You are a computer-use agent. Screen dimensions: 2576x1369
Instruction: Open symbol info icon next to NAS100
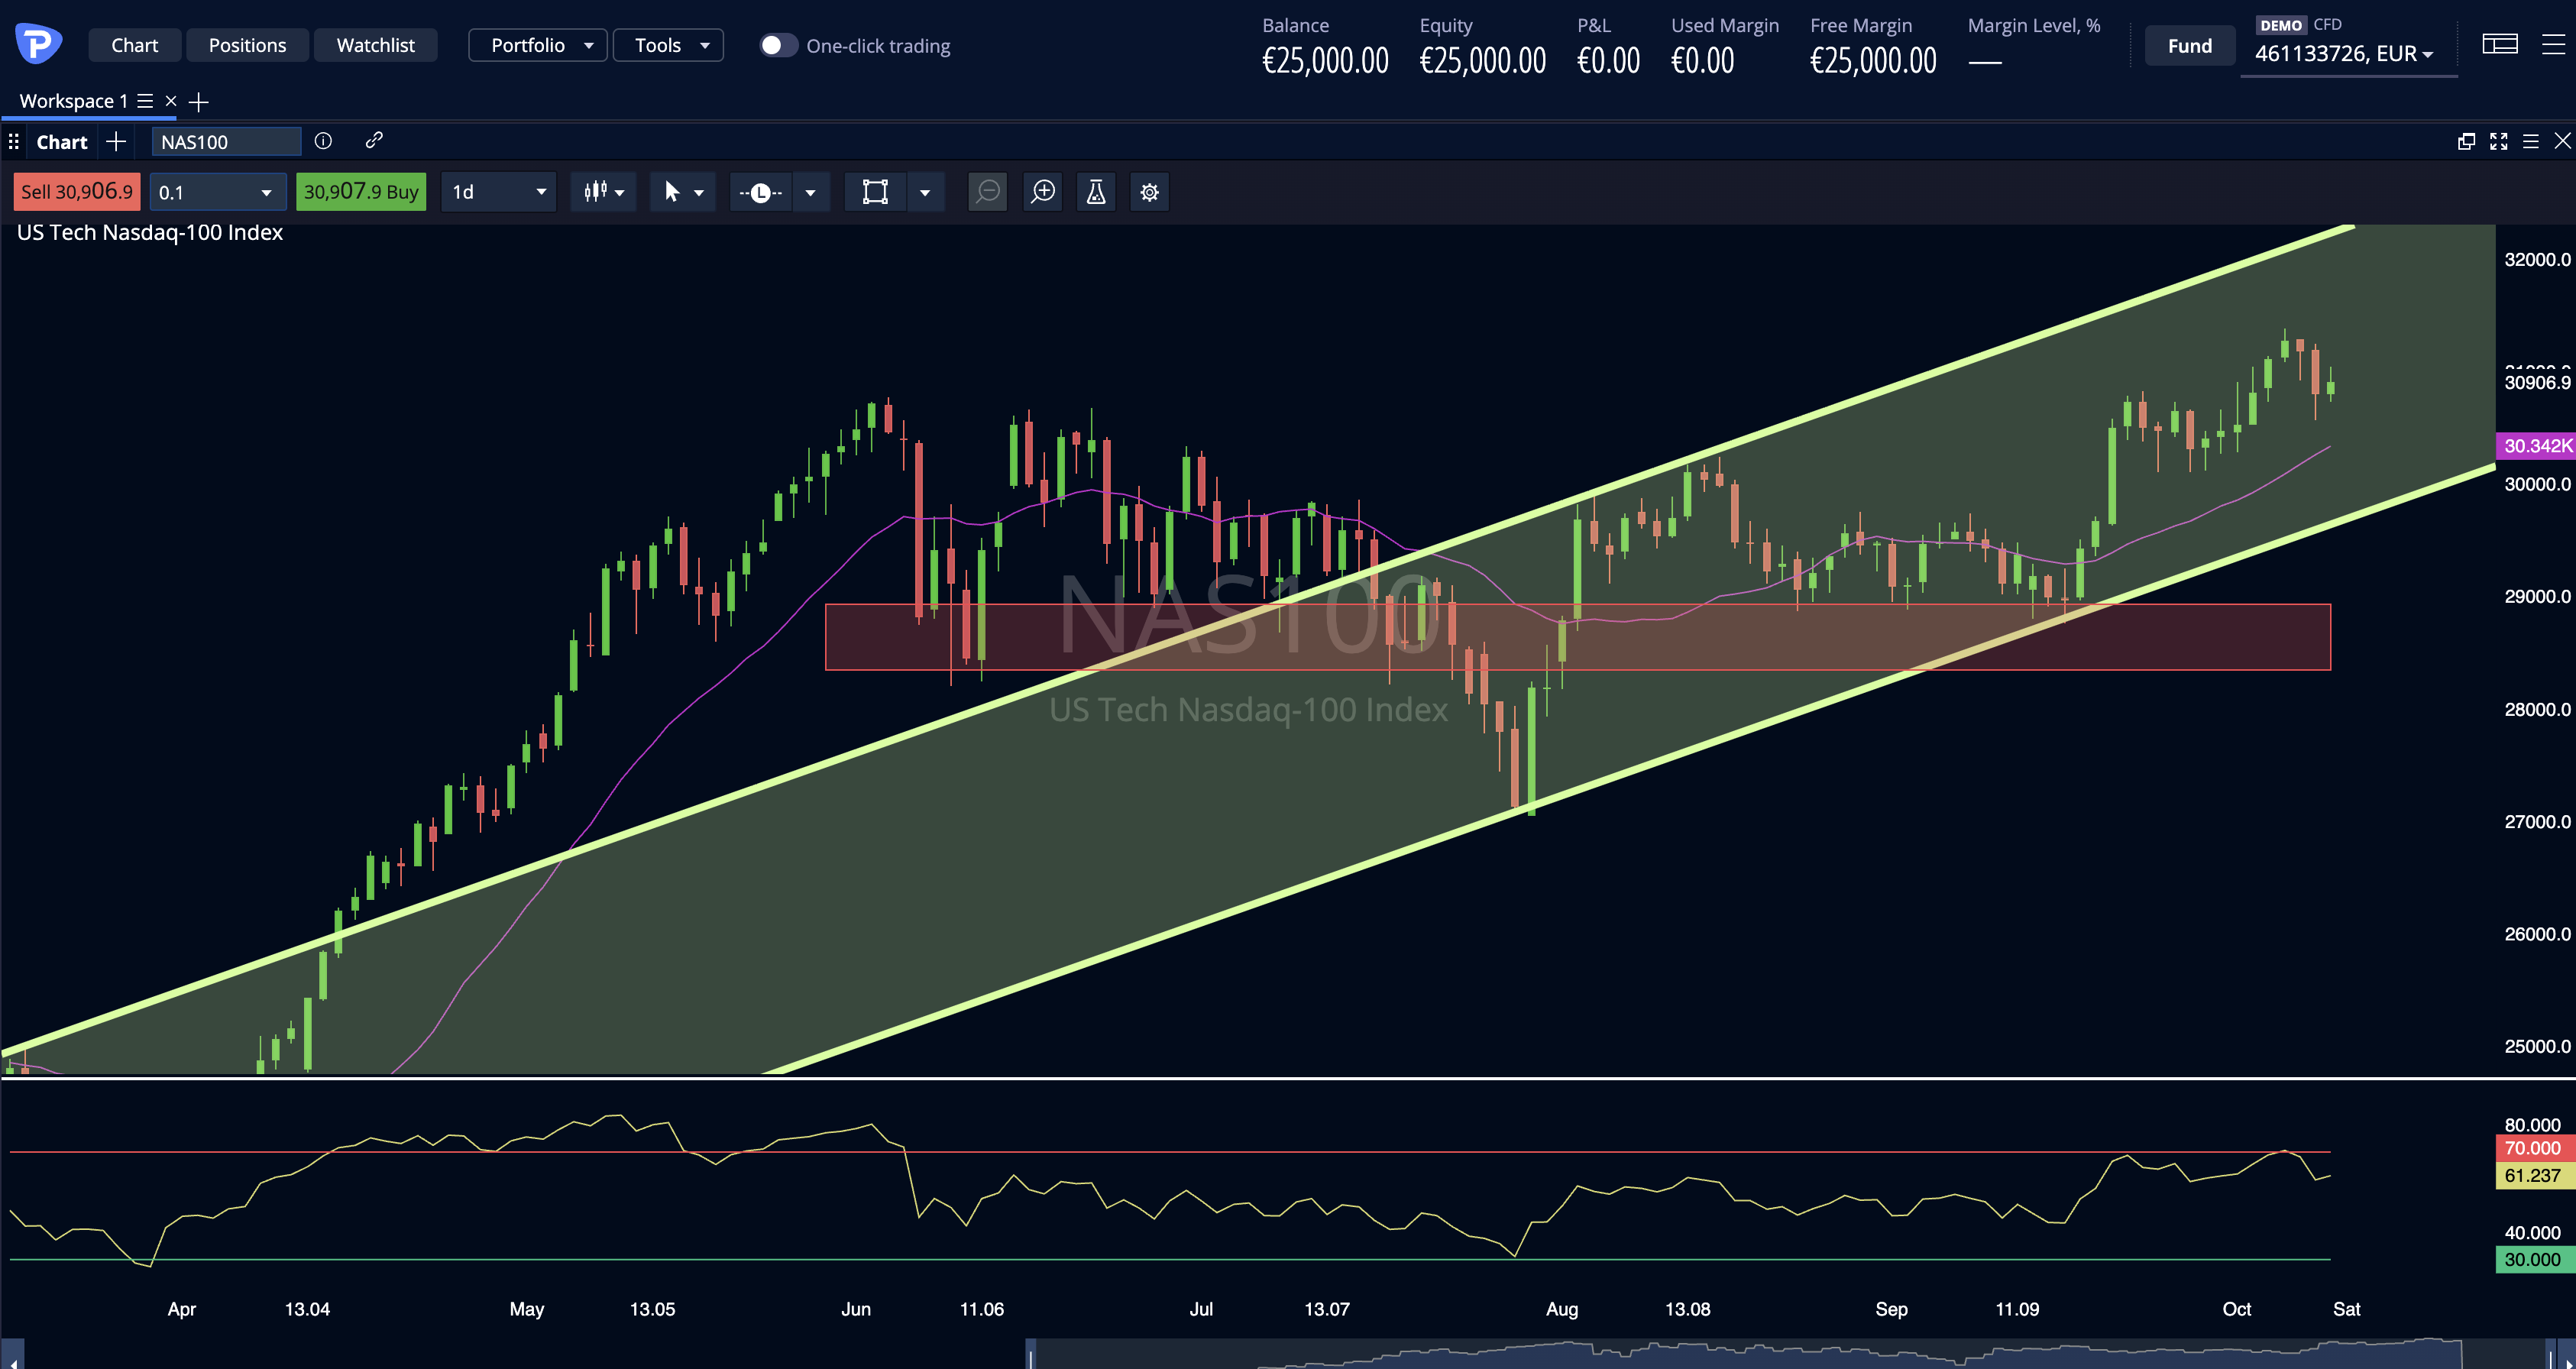coord(323,141)
